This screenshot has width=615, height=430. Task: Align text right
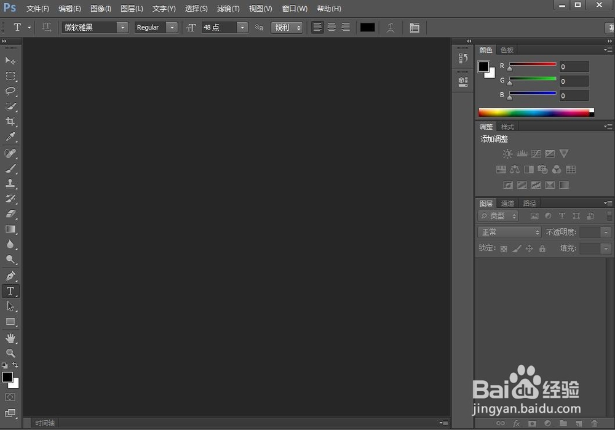[346, 28]
